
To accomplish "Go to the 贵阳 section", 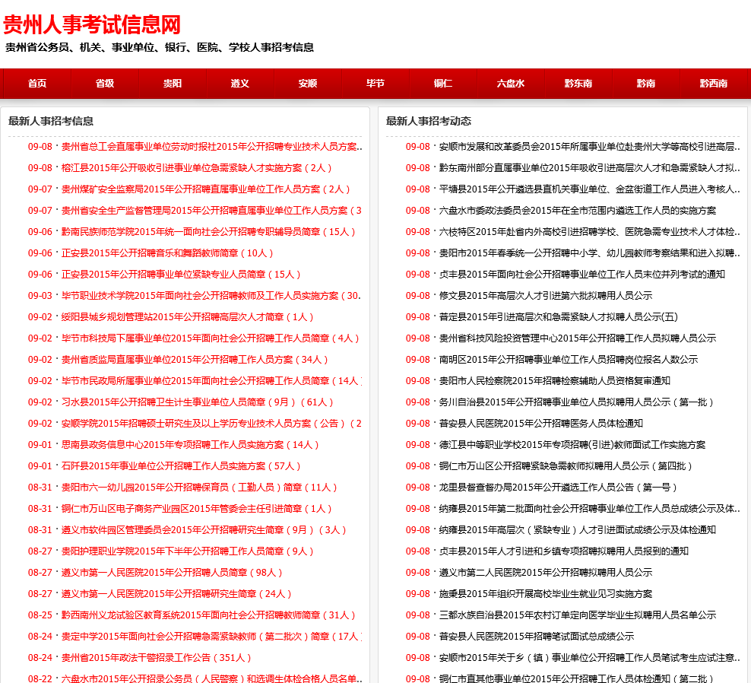I will [x=173, y=84].
